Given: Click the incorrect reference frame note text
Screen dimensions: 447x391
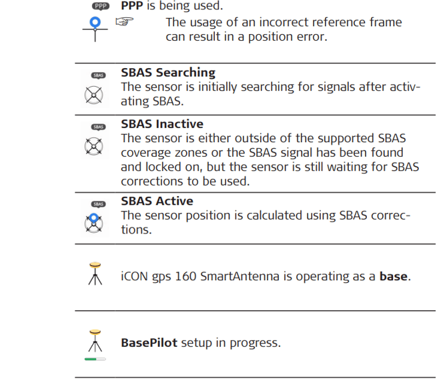Looking at the screenshot, I should [x=283, y=29].
